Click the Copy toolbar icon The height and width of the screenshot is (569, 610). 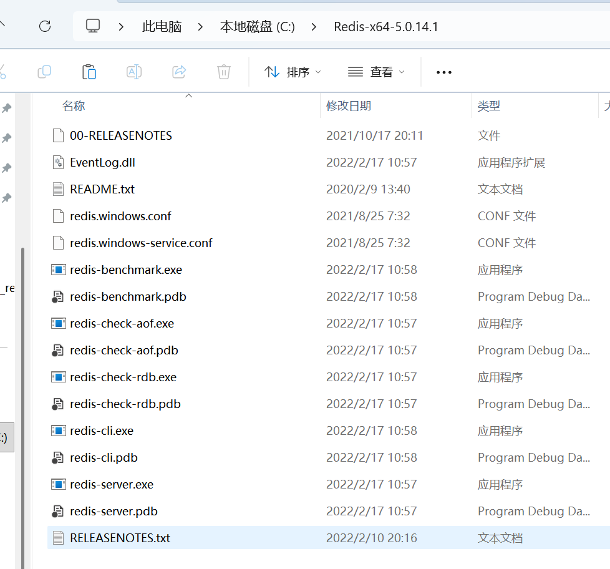(x=44, y=72)
